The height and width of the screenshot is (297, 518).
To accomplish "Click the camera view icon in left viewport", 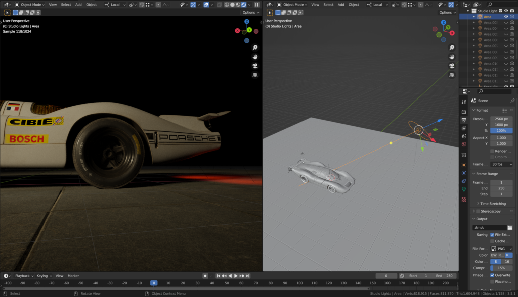I will point(255,66).
